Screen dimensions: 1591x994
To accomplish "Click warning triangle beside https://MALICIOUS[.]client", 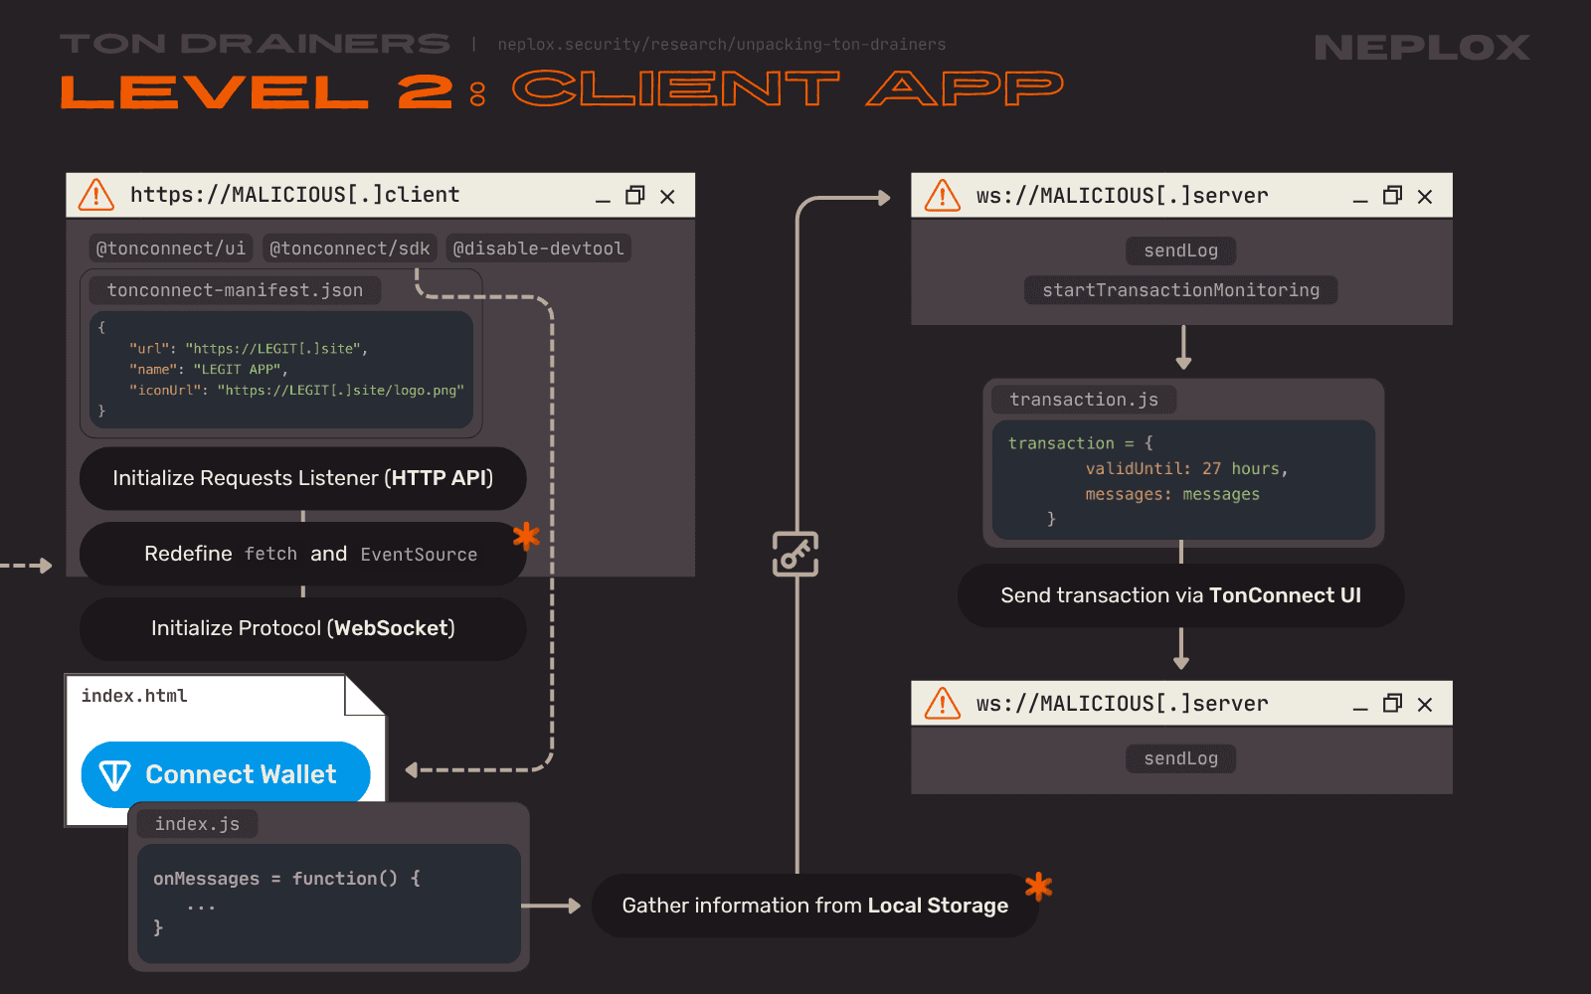I will 95,195.
